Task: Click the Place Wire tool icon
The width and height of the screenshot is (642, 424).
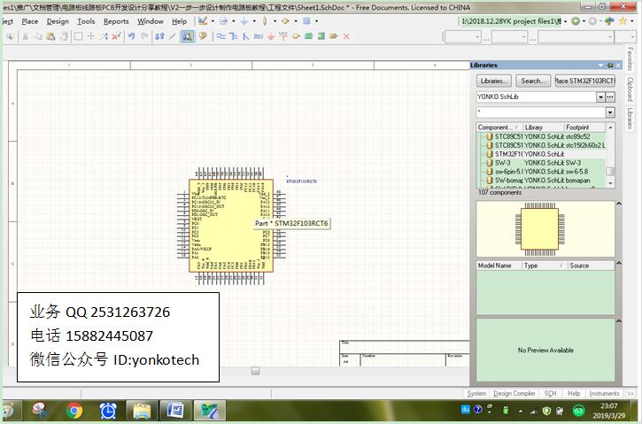Action: [220, 36]
